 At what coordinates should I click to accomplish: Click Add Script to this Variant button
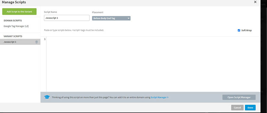click(20, 12)
